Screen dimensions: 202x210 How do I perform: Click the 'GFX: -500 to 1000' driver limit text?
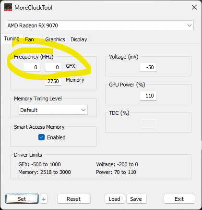[x=39, y=164]
